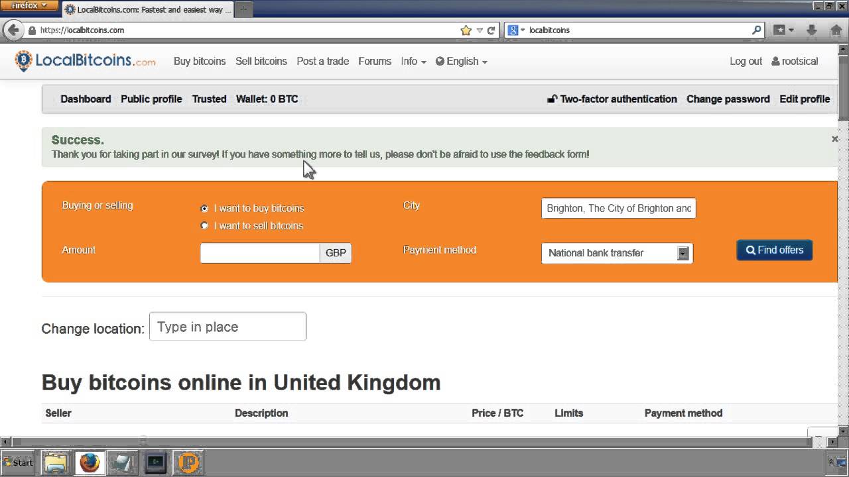Screen dimensions: 849x477
Task: Select I want to buy bitcoins
Action: click(x=204, y=208)
